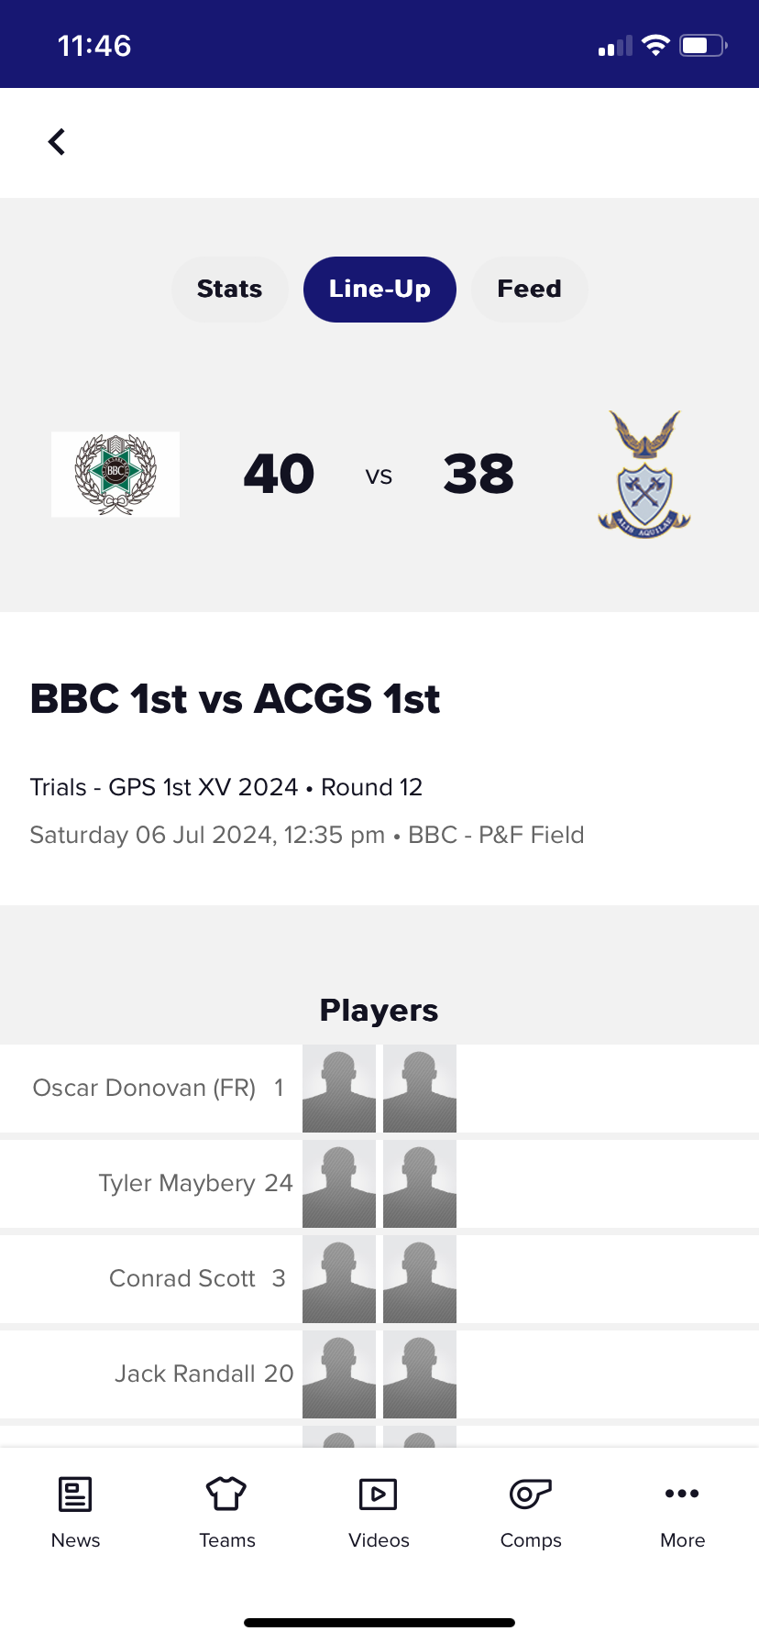Tap opposing player avatar beside Jack Randall
The height and width of the screenshot is (1642, 759).
tap(420, 1374)
